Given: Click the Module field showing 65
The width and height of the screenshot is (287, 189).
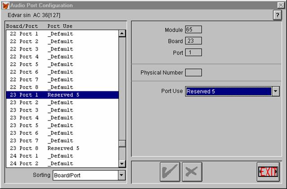Looking at the screenshot, I should coord(194,30).
